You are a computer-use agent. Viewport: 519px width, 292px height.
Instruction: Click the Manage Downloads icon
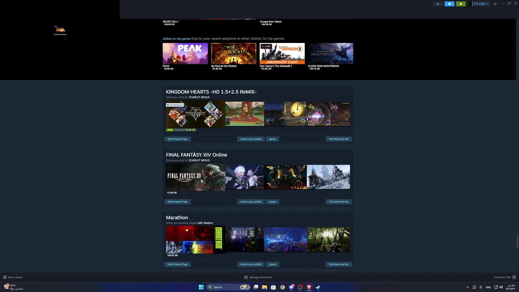[246, 277]
